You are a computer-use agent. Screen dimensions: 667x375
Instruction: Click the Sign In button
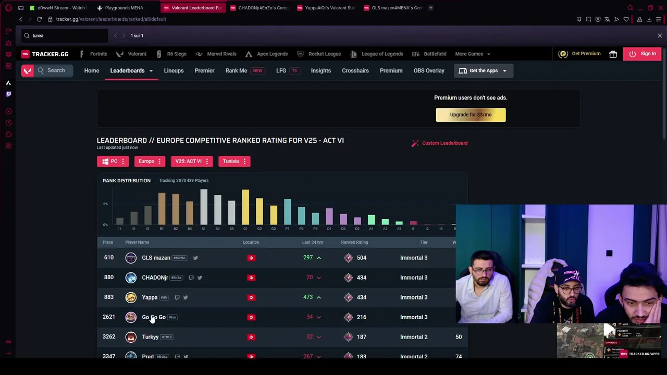click(642, 54)
